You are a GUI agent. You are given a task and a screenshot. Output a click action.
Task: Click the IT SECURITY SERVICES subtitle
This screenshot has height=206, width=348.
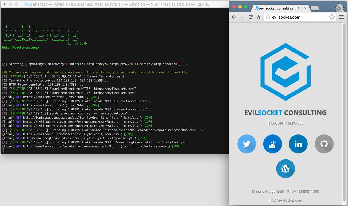coord(285,123)
